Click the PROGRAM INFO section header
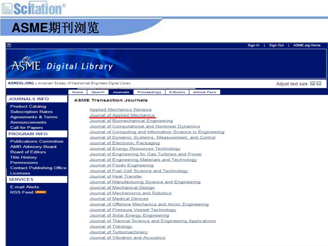328x246 pixels. [x=37, y=134]
